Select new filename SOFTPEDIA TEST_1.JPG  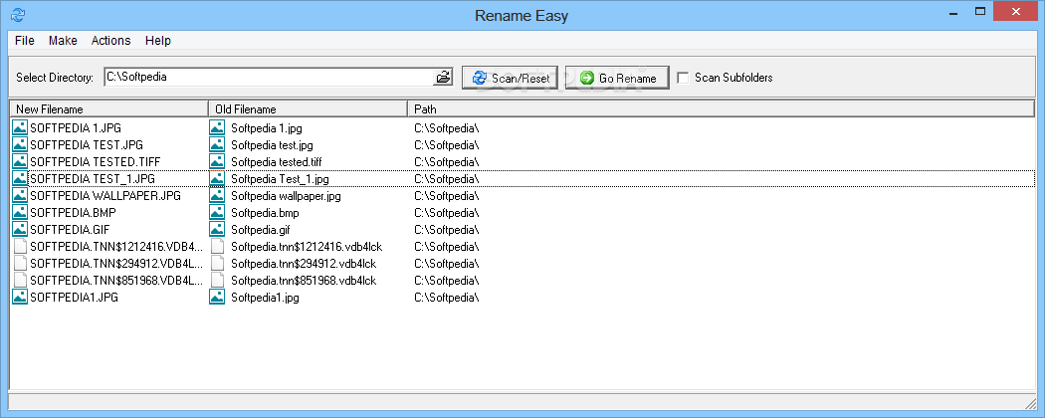[x=93, y=179]
